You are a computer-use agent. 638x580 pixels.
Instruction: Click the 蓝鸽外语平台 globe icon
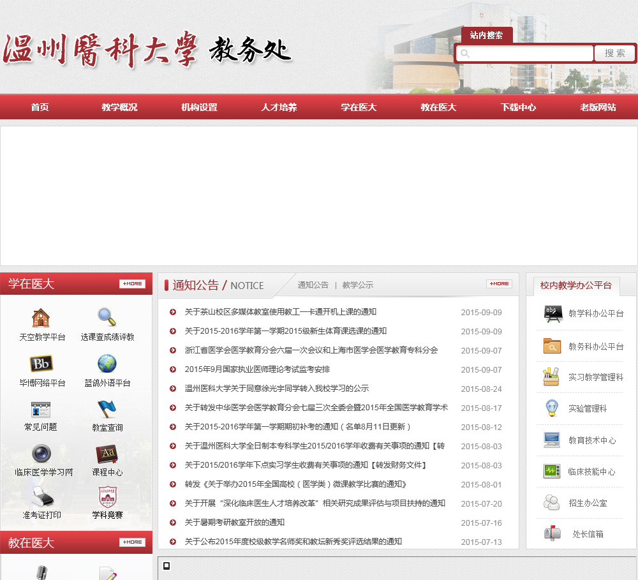coord(107,364)
